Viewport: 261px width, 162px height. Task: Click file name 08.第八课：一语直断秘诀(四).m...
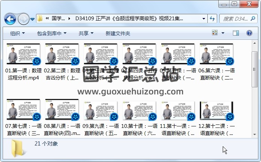click(x=62, y=129)
